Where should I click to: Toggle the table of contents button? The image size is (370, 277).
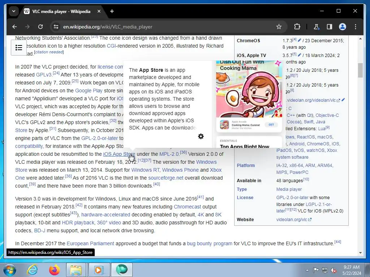coord(19,48)
